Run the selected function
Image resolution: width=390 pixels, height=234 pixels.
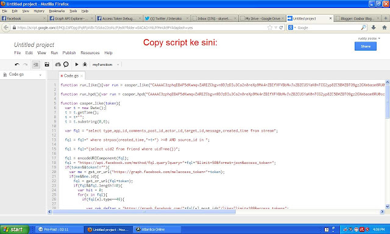tap(77, 65)
